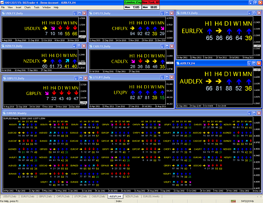Open the File menu
The height and width of the screenshot is (203, 263).
[3, 8]
